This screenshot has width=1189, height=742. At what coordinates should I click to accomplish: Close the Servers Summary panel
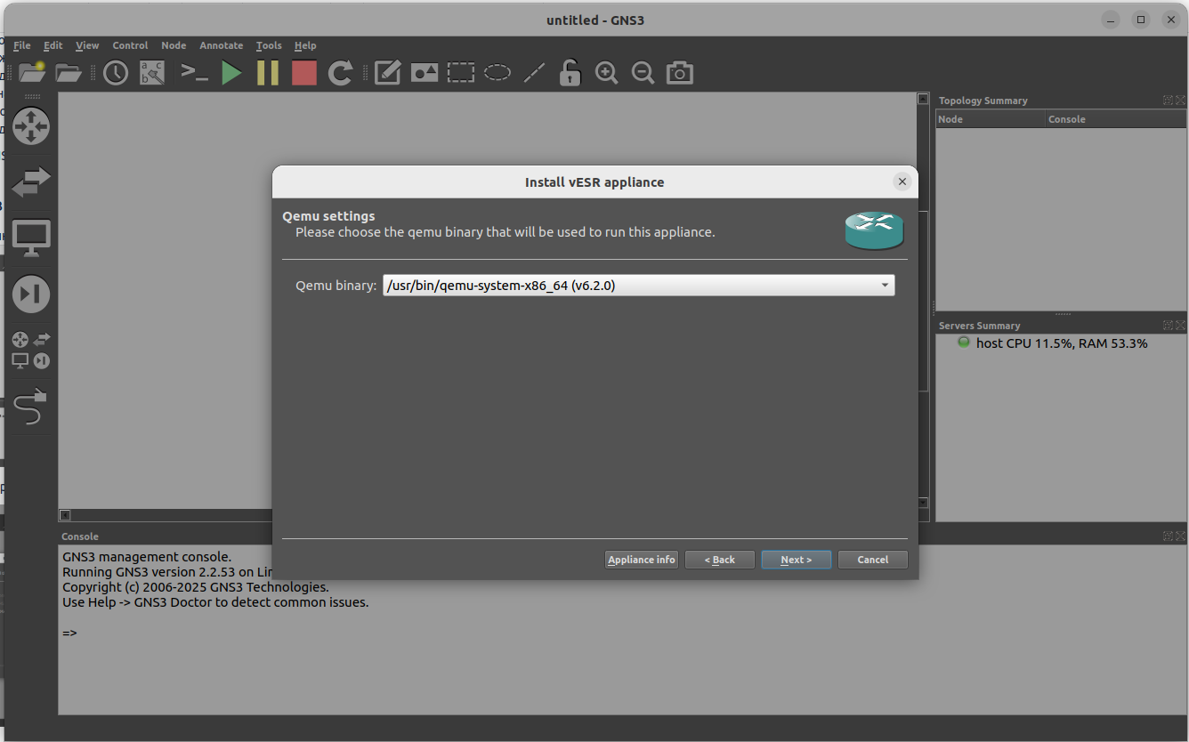coord(1180,326)
